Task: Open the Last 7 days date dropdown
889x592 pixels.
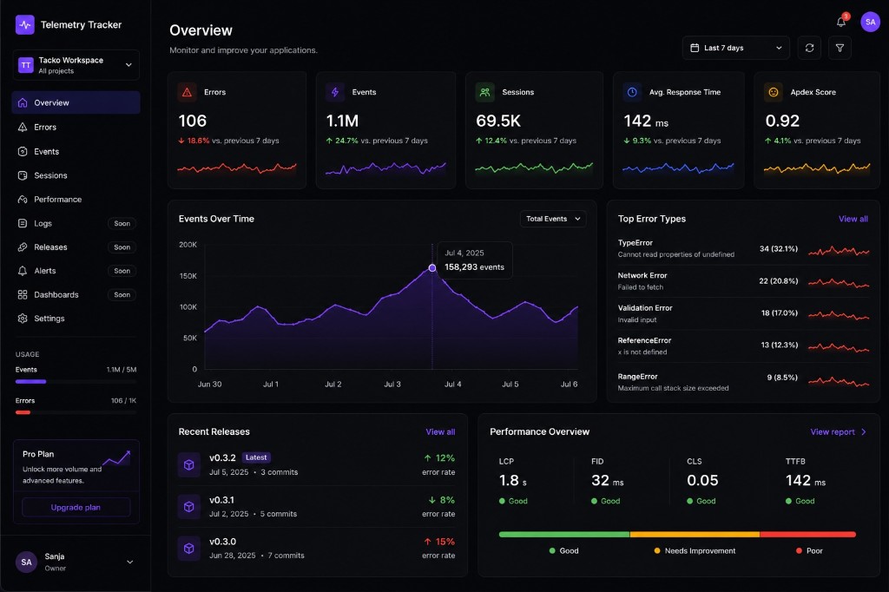Action: 736,49
